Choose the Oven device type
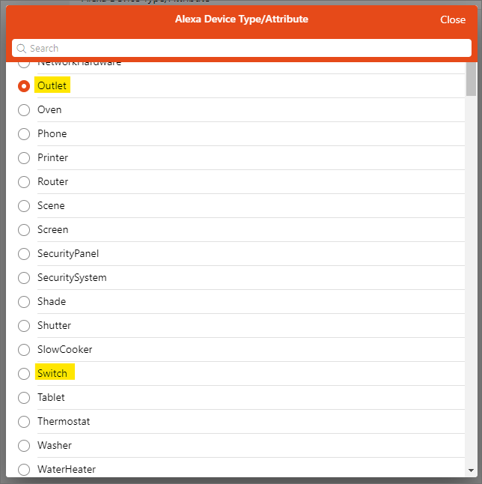Image resolution: width=482 pixels, height=484 pixels. click(x=24, y=110)
